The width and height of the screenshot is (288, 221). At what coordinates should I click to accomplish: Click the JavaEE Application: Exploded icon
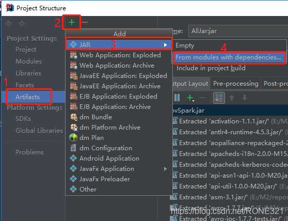tap(73, 76)
